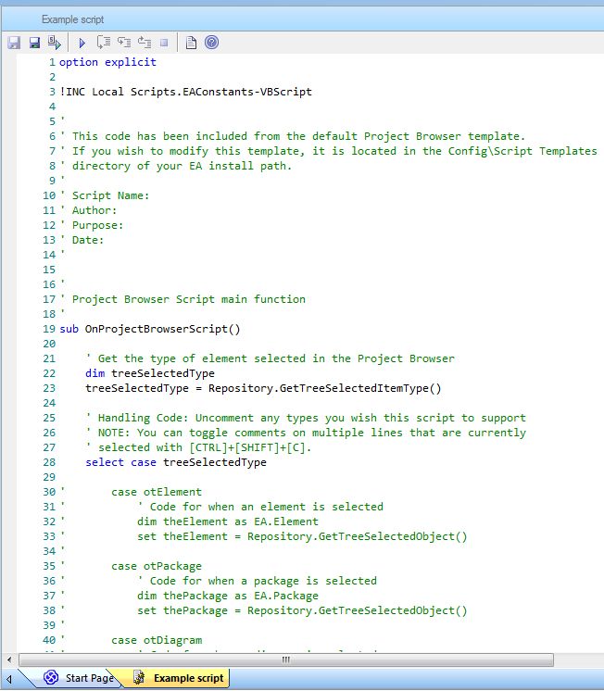Screen dimensions: 604x691
Task: Click 'sub OnProjectBrowserScript()' line
Action: 150,329
